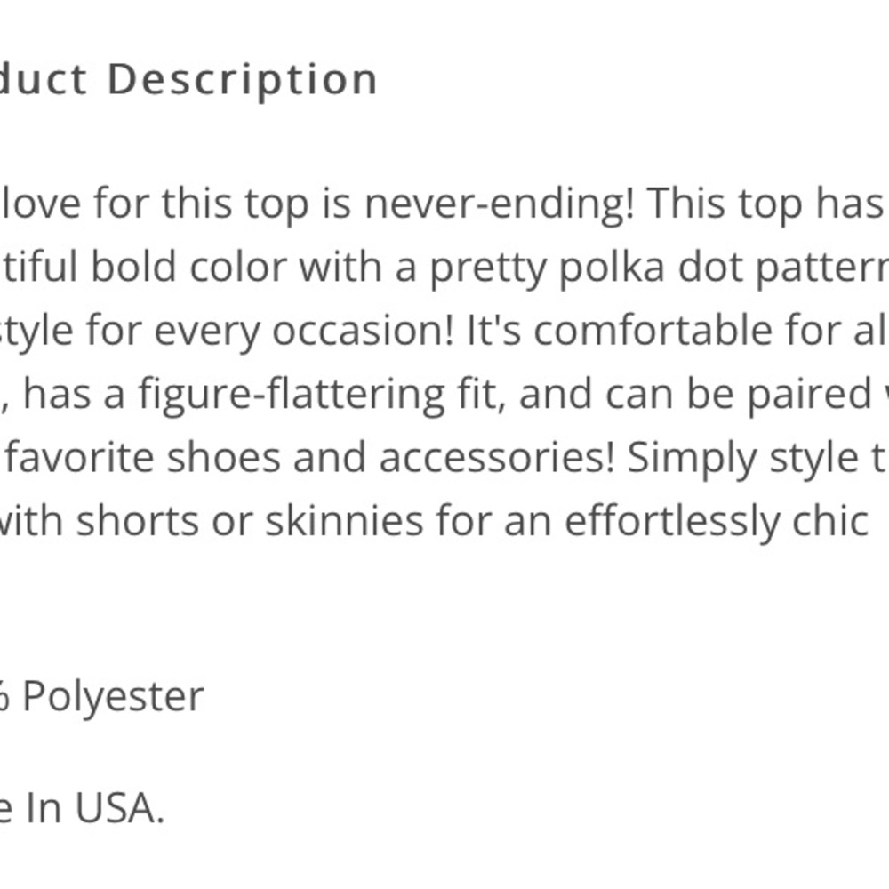Click the Product Description heading
This screenshot has width=889, height=889.
(188, 80)
